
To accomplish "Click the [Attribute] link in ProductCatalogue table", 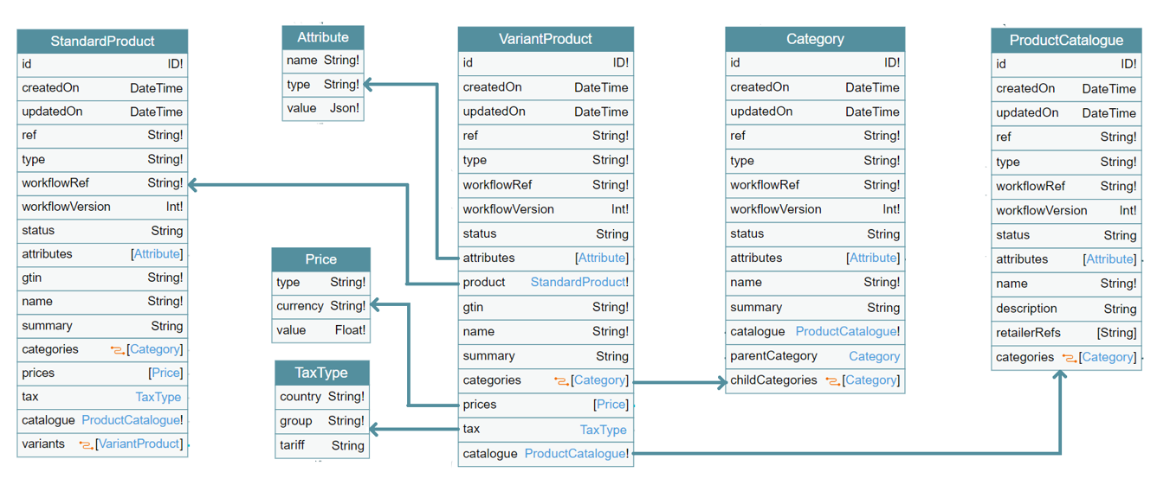I will (x=1109, y=259).
